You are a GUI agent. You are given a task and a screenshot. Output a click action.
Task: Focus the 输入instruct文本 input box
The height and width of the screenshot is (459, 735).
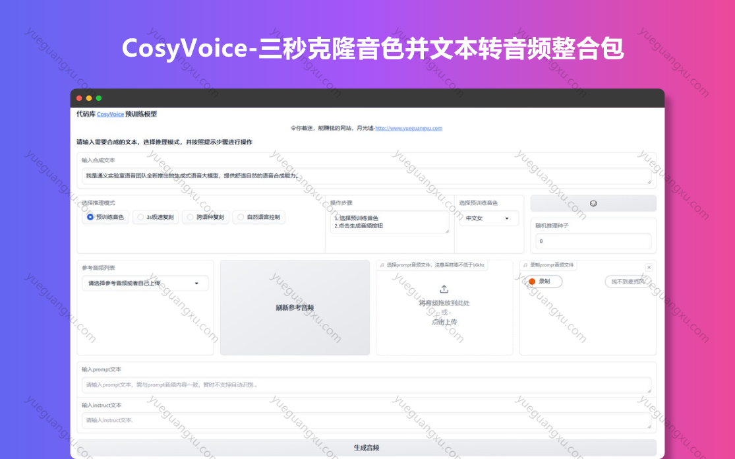click(x=367, y=421)
